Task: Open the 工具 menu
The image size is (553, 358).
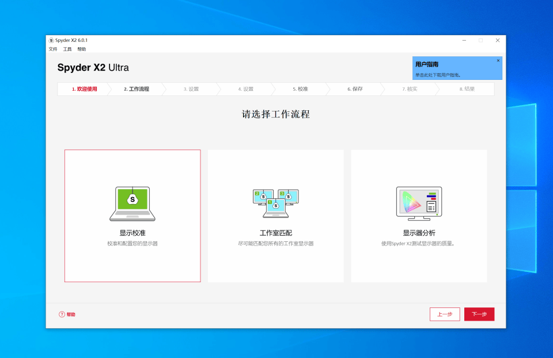Action: (x=67, y=49)
